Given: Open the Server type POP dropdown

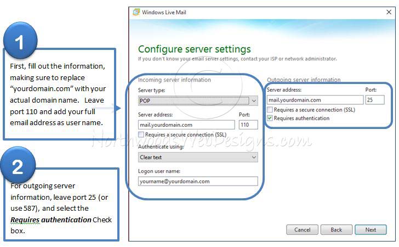Looking at the screenshot, I should [198, 101].
